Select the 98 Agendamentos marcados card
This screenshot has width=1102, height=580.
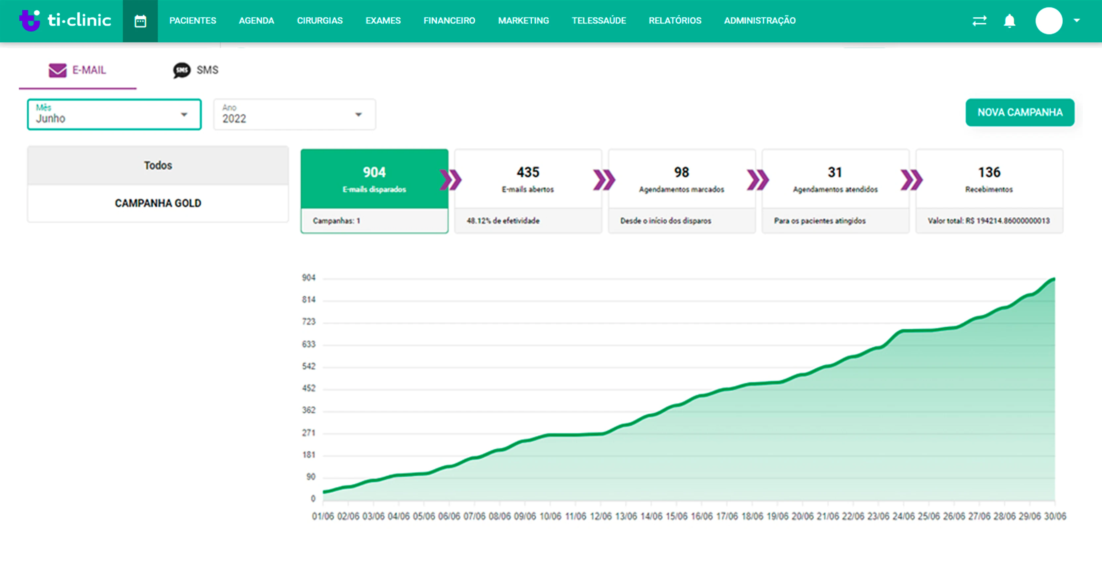tap(682, 190)
